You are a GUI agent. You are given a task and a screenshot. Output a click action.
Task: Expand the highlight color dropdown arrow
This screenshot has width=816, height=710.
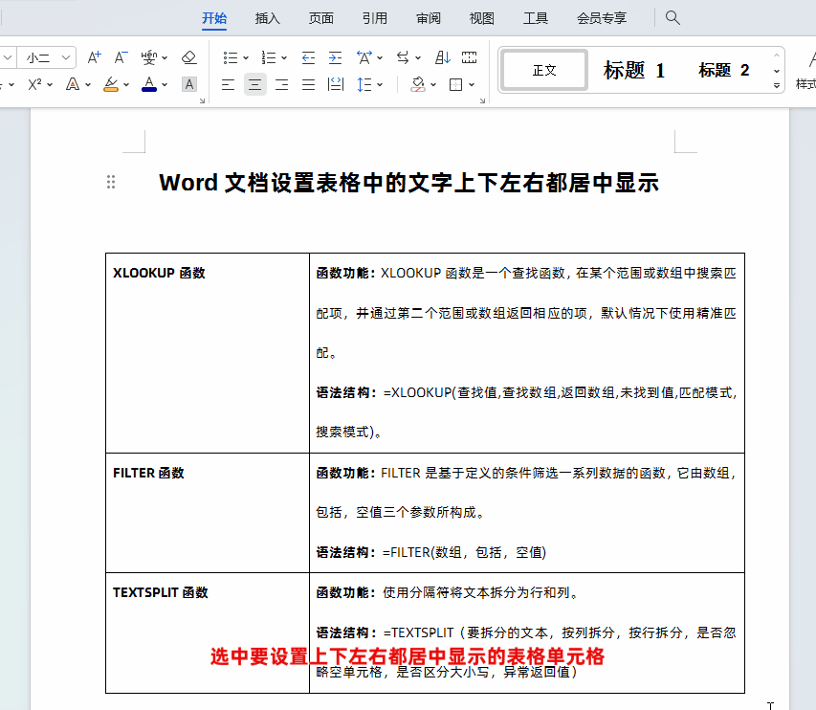(x=126, y=84)
